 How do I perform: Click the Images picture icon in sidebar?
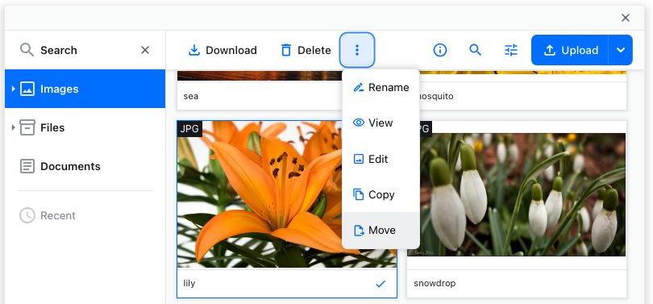(x=27, y=89)
